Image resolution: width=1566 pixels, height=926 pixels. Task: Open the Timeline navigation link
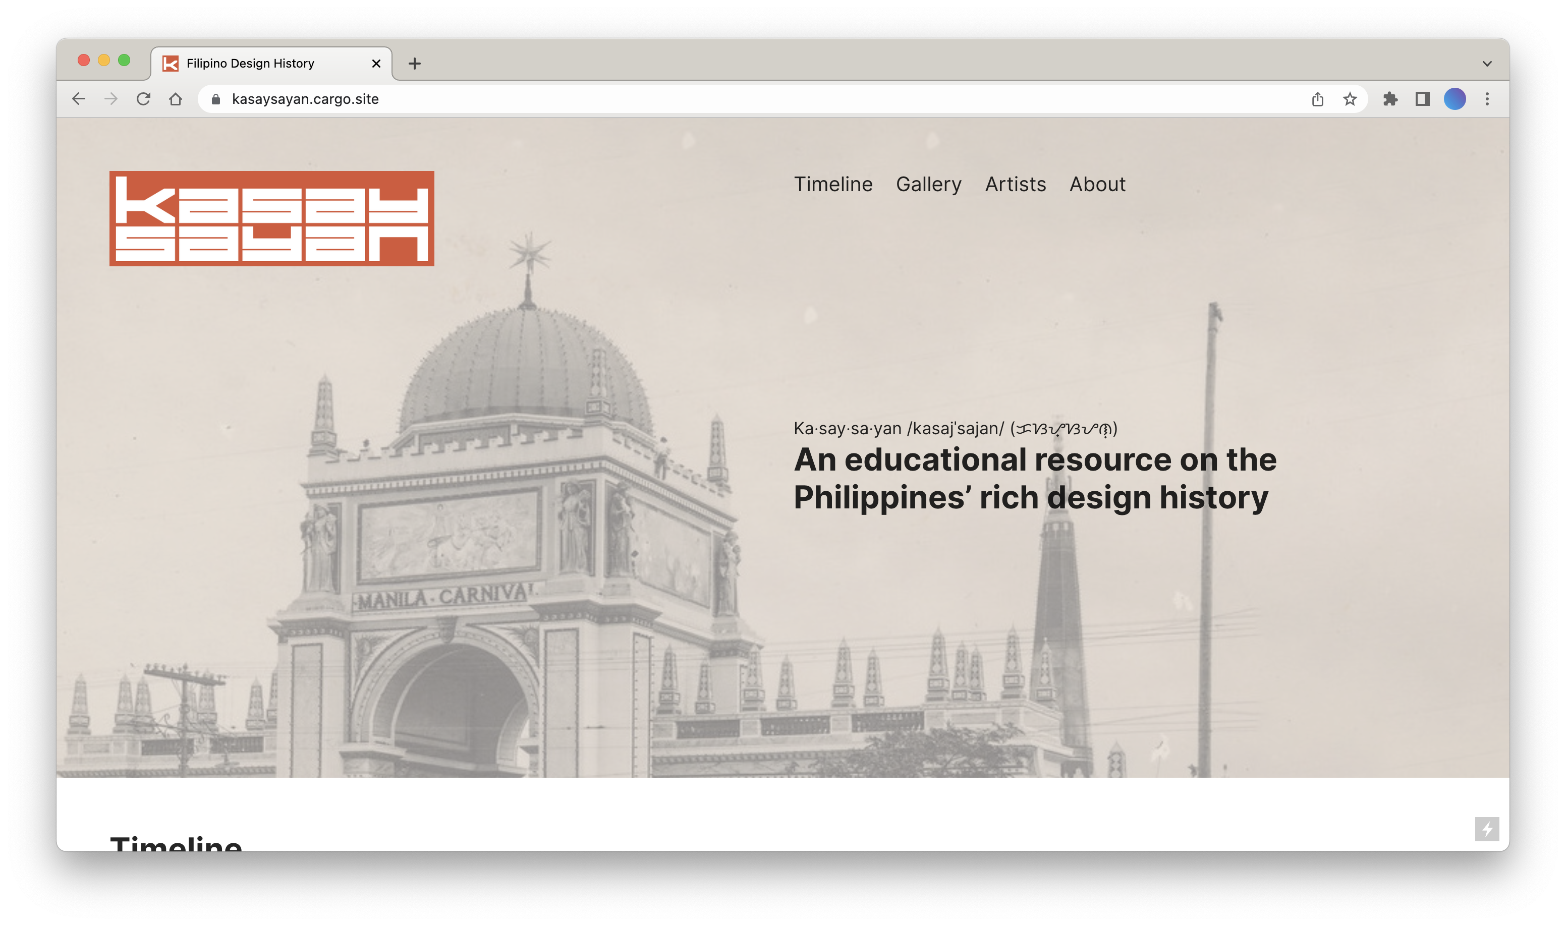click(833, 184)
